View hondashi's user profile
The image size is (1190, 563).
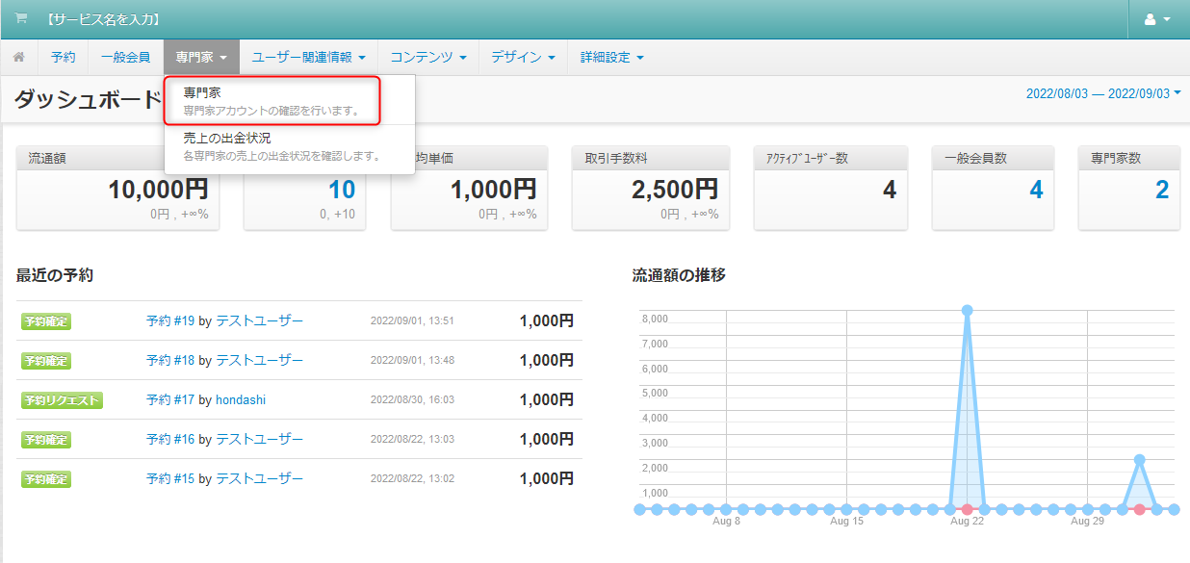[240, 399]
